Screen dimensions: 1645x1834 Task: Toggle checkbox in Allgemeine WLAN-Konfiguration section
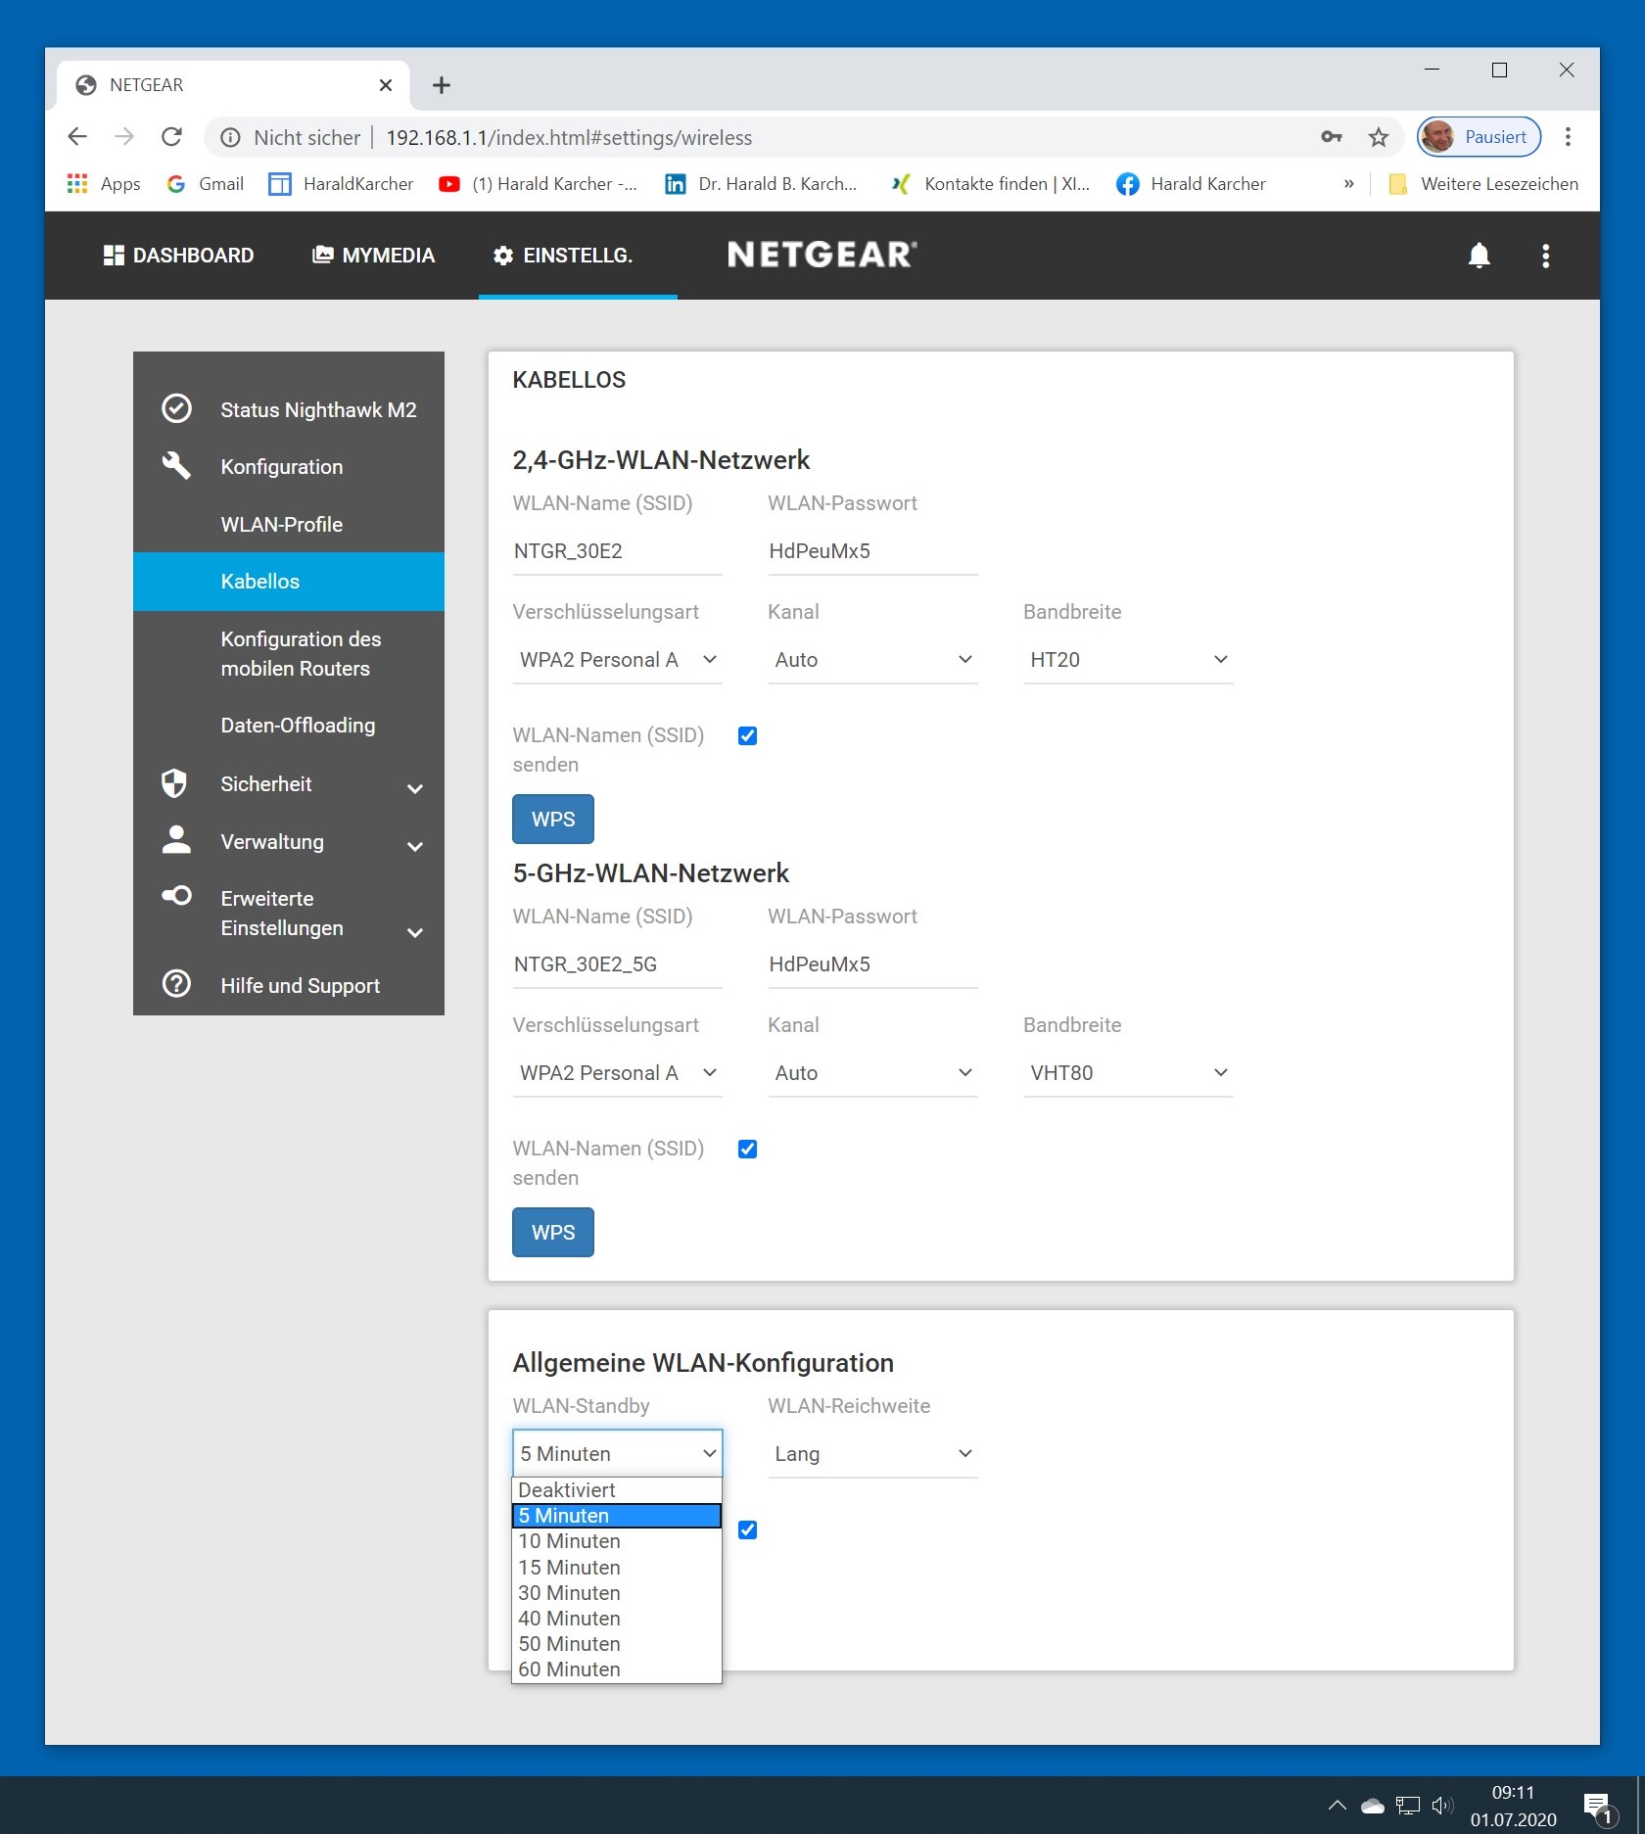[x=747, y=1530]
